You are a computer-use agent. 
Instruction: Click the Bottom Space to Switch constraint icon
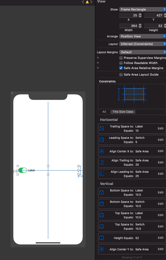click(102, 204)
